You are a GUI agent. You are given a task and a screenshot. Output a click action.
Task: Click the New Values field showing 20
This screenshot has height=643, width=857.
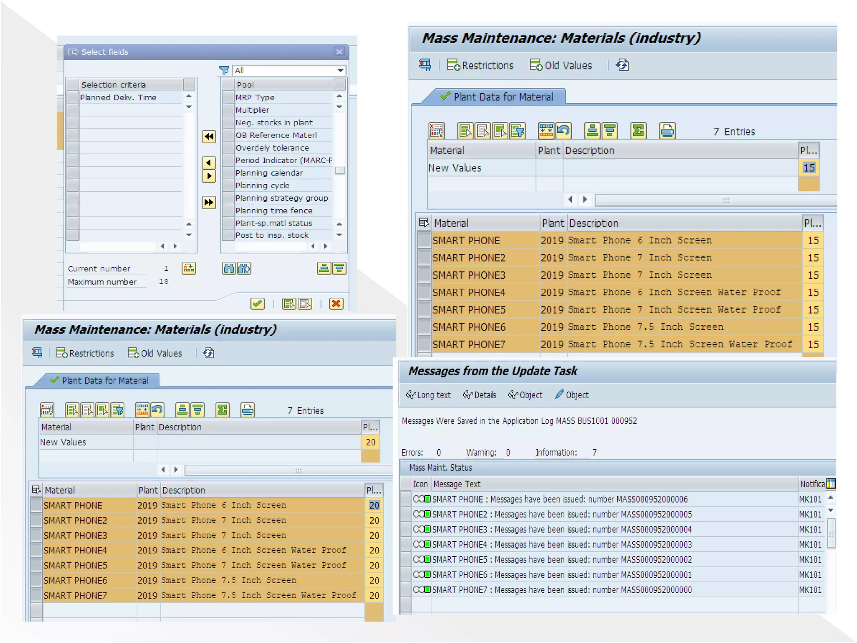370,442
